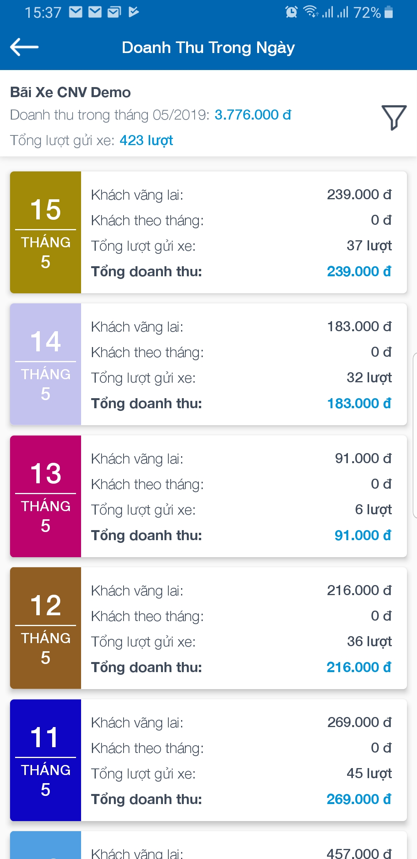The width and height of the screenshot is (417, 859).
Task: Tap the third mail notification icon
Action: click(x=114, y=12)
